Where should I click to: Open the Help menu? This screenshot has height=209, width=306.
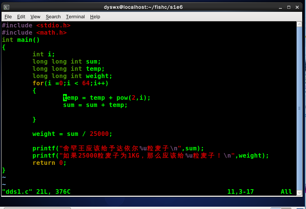[x=95, y=17]
